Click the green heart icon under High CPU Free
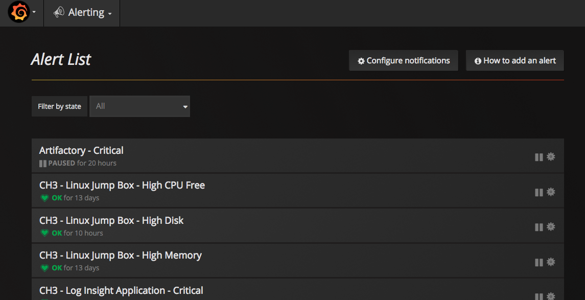 click(44, 198)
